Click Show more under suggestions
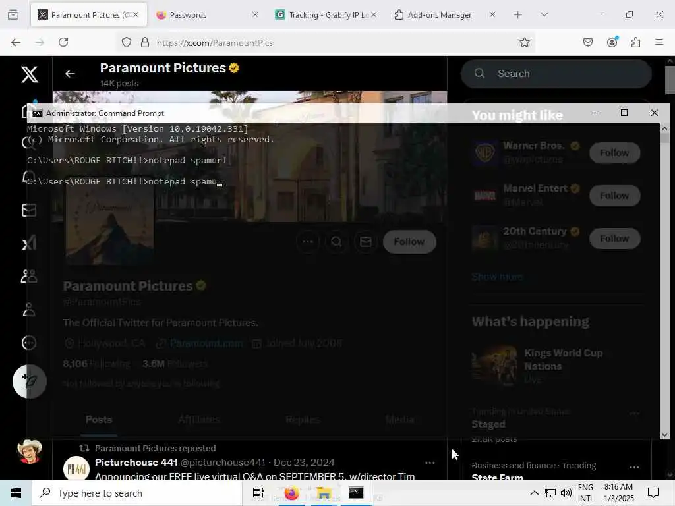The image size is (675, 506). (x=497, y=277)
